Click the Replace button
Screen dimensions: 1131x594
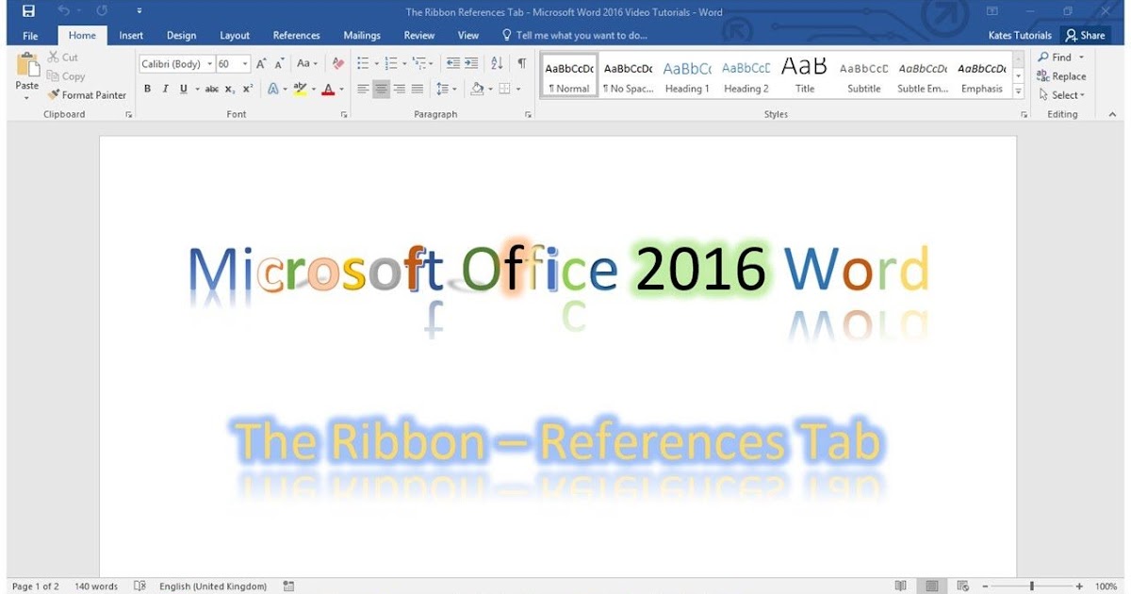click(1061, 76)
